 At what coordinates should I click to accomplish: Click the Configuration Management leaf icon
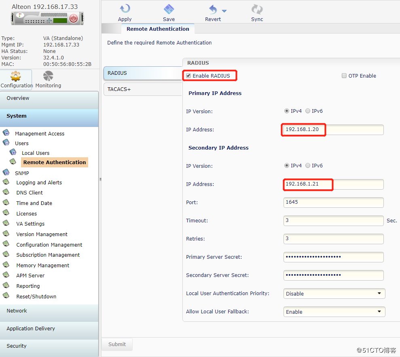click(6, 244)
